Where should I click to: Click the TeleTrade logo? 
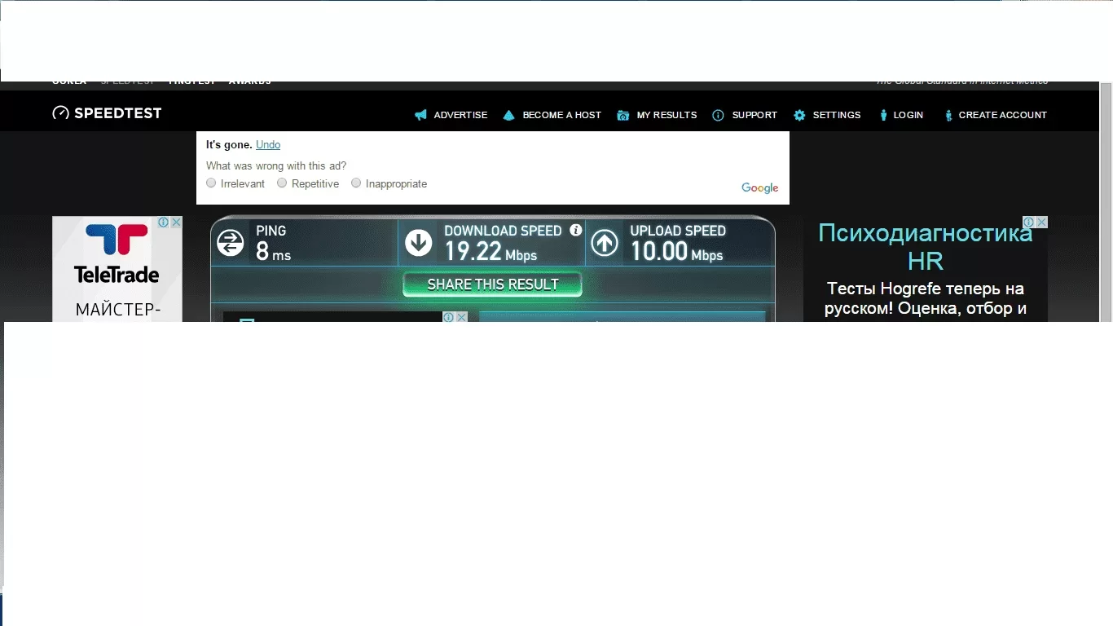click(117, 253)
